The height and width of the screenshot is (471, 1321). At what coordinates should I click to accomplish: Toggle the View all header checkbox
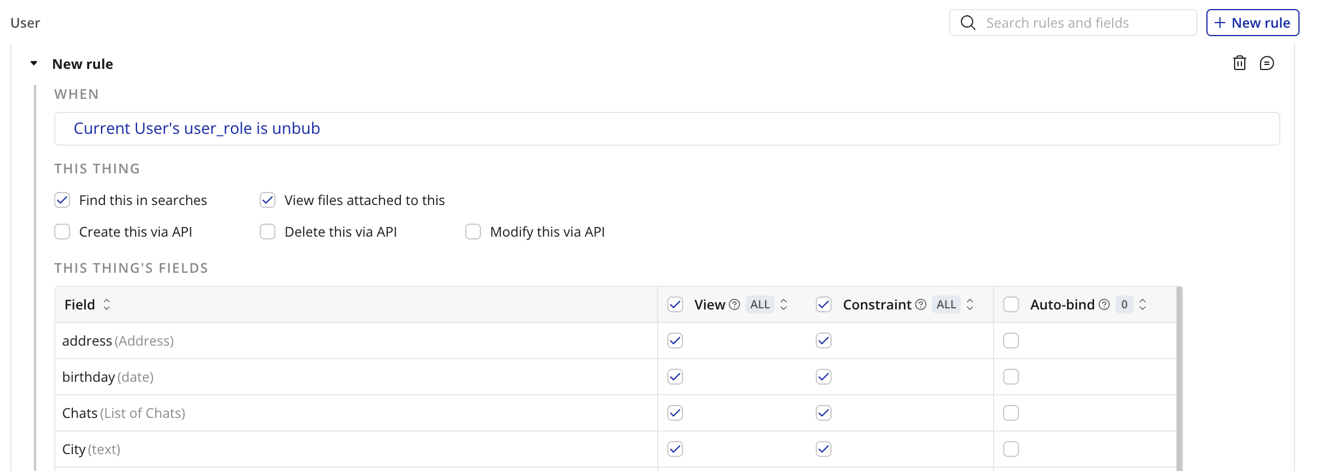(675, 305)
